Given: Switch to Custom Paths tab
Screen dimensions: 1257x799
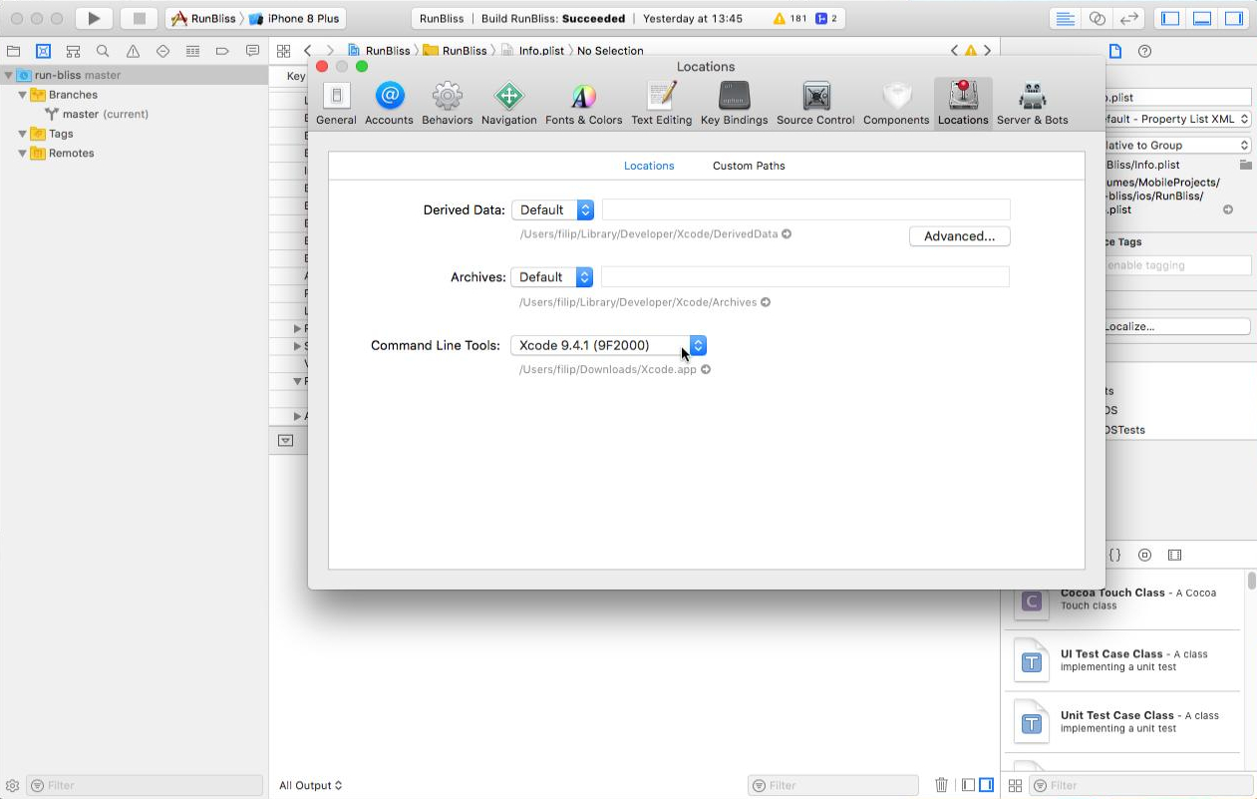Looking at the screenshot, I should pos(749,166).
